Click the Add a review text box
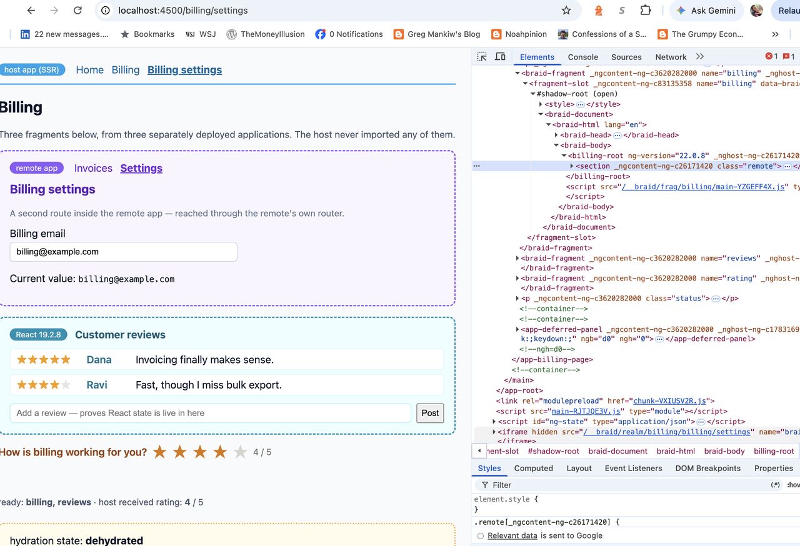 click(x=211, y=413)
